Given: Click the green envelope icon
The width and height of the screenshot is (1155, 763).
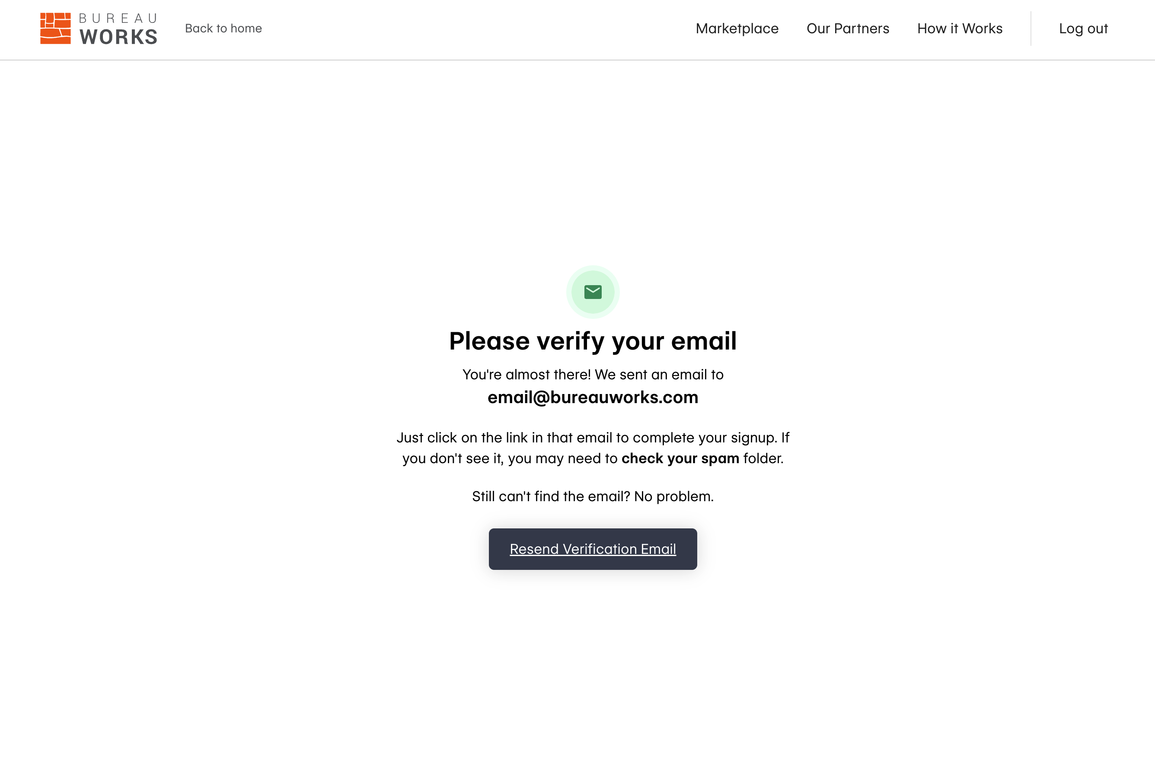Looking at the screenshot, I should pyautogui.click(x=593, y=292).
